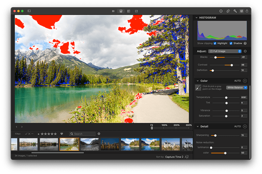The height and width of the screenshot is (174, 262).
Task: Click the Blacks value field -61
Action: coord(244,57)
